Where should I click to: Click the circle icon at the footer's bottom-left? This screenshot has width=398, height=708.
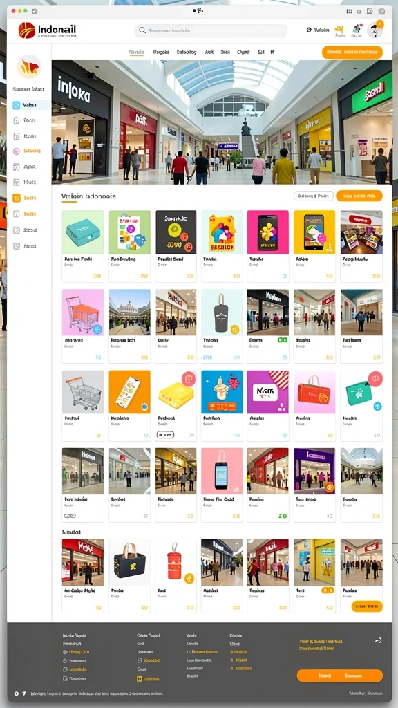coord(17,693)
